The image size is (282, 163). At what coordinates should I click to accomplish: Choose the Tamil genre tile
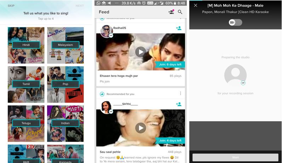point(26,84)
